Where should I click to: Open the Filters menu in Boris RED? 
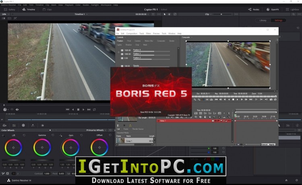pyautogui.click(x=149, y=33)
